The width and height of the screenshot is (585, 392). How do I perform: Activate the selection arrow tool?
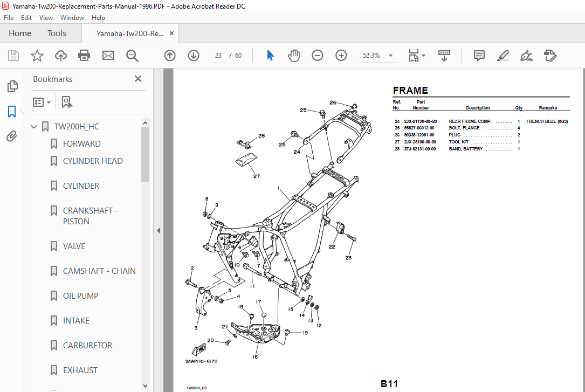pos(271,56)
